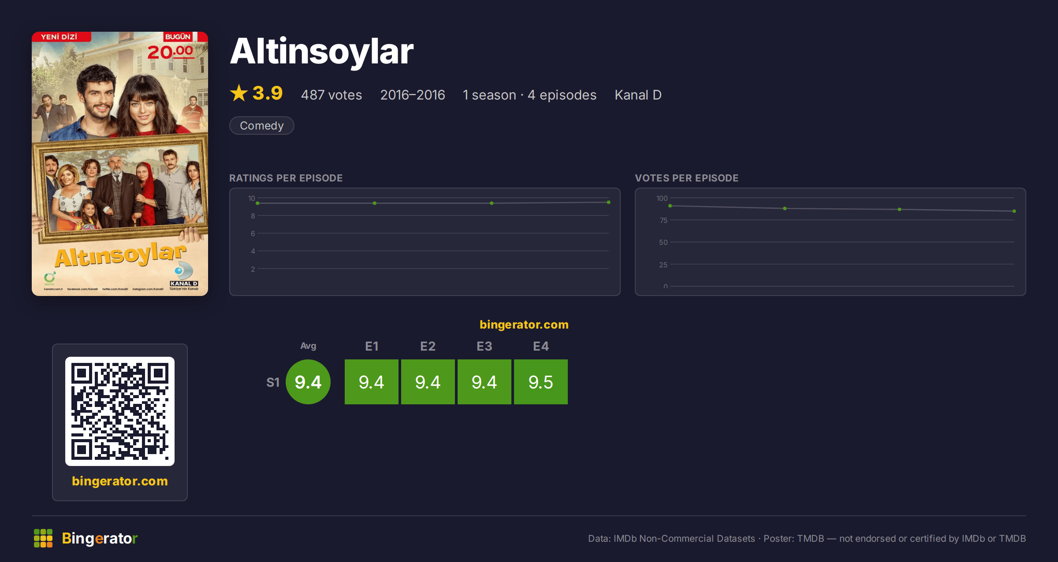Click the E3 rating tile
The width and height of the screenshot is (1058, 562).
(x=484, y=382)
